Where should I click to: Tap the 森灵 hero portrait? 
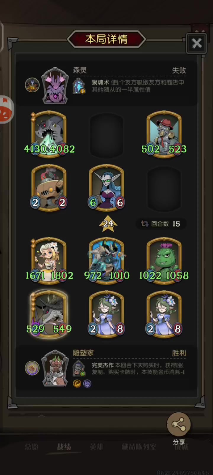[55, 85]
